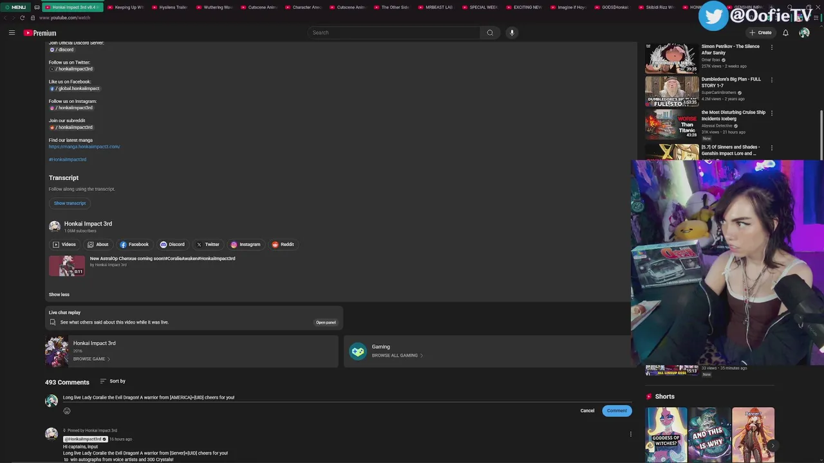Click Simon Petrikov Silence After Sanity title

730,50
